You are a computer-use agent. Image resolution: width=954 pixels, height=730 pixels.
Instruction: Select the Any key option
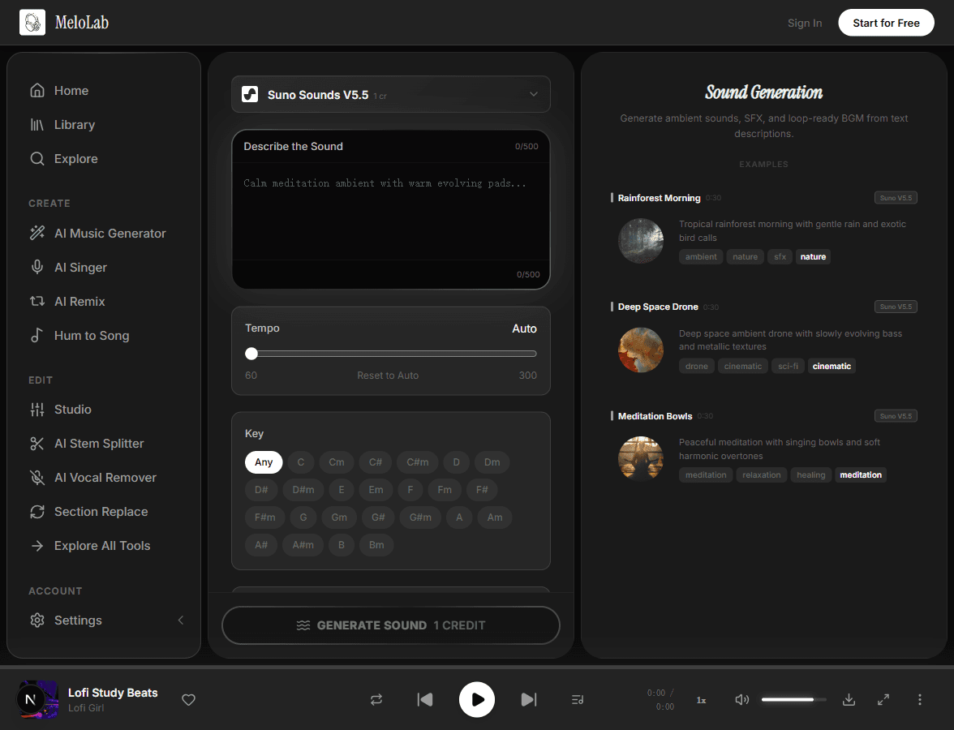(264, 462)
